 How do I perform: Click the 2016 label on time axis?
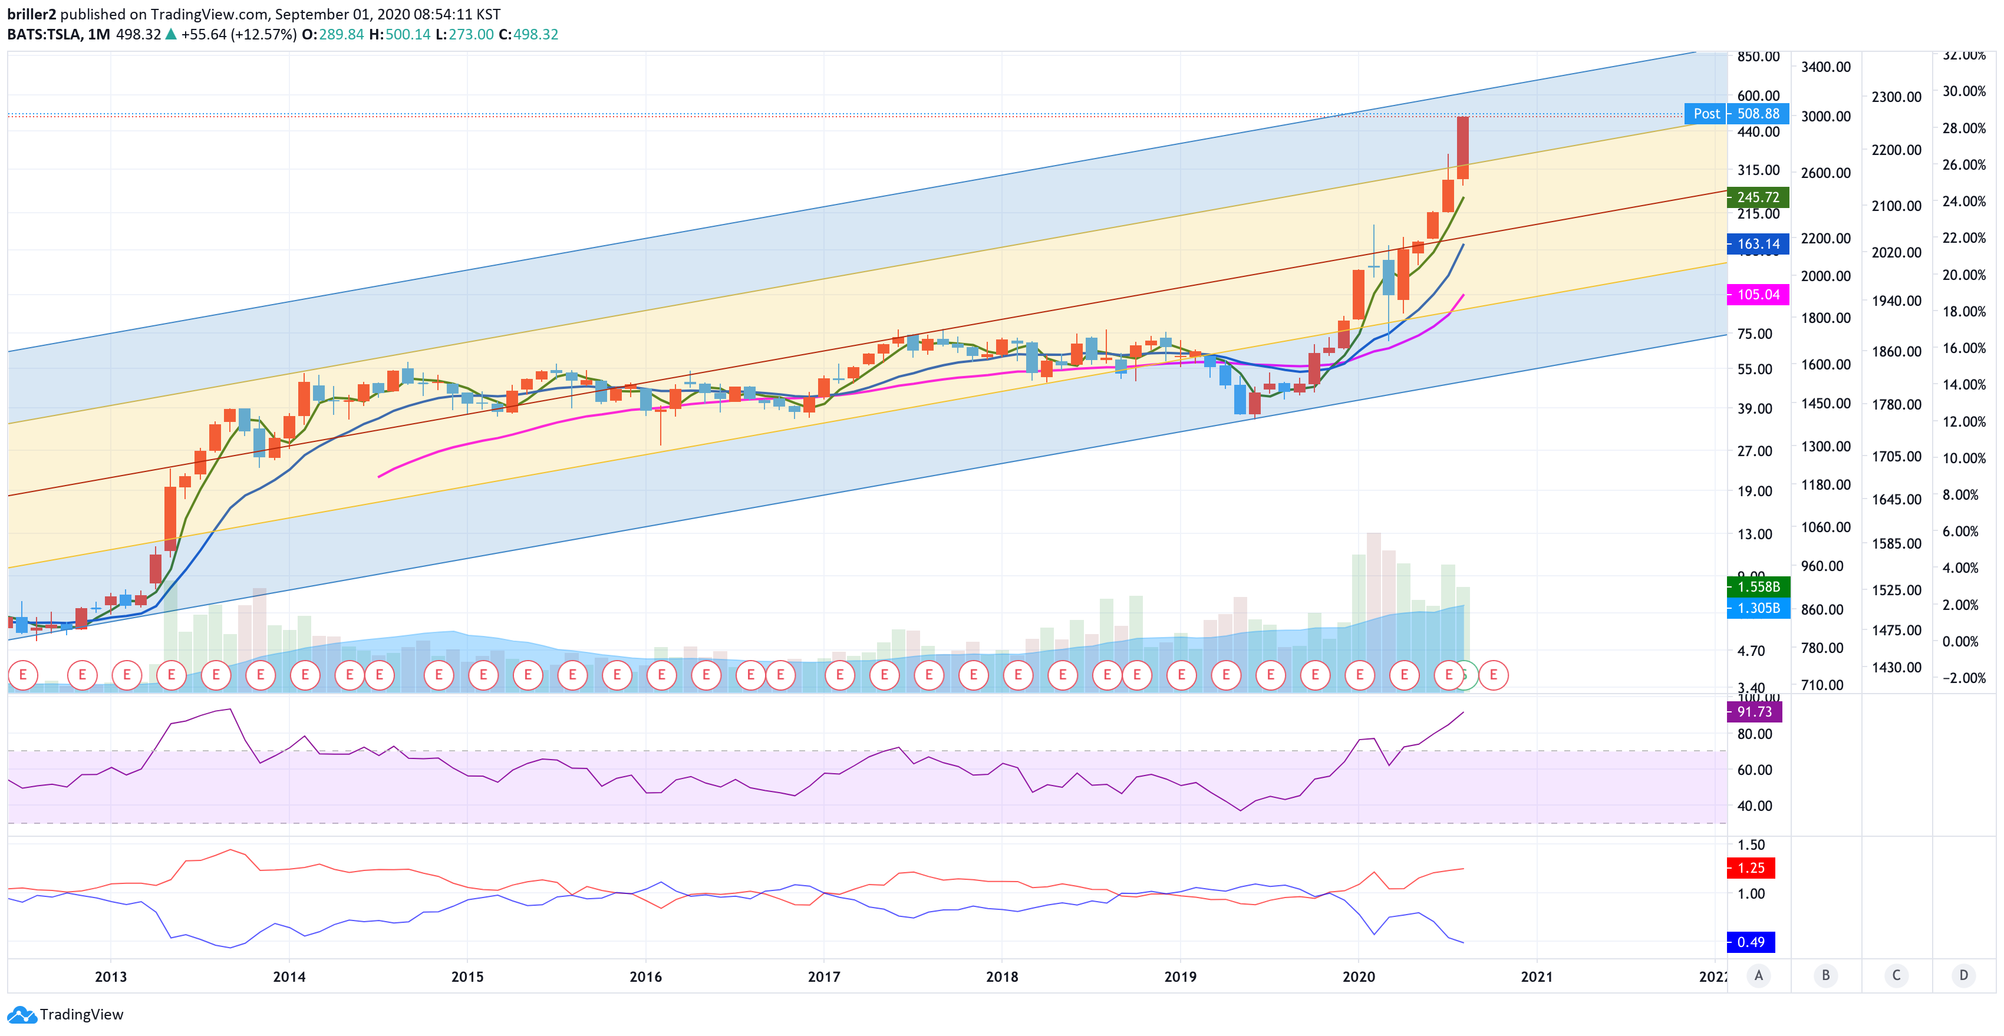pyautogui.click(x=645, y=977)
